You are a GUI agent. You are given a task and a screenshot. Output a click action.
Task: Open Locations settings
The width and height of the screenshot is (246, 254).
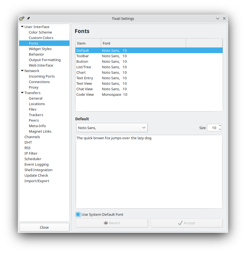[37, 104]
